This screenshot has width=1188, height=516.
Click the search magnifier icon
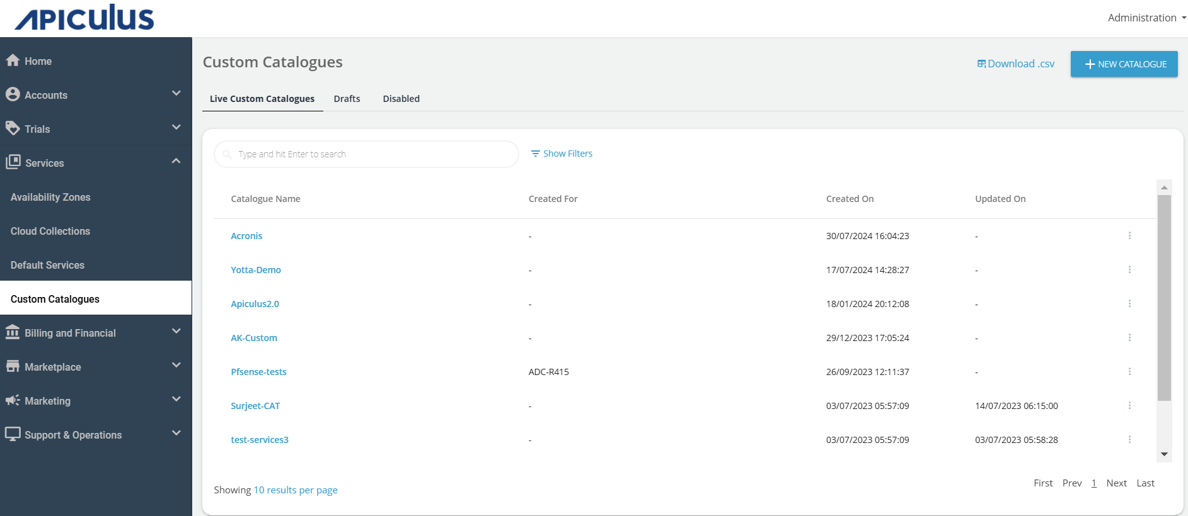pos(227,154)
